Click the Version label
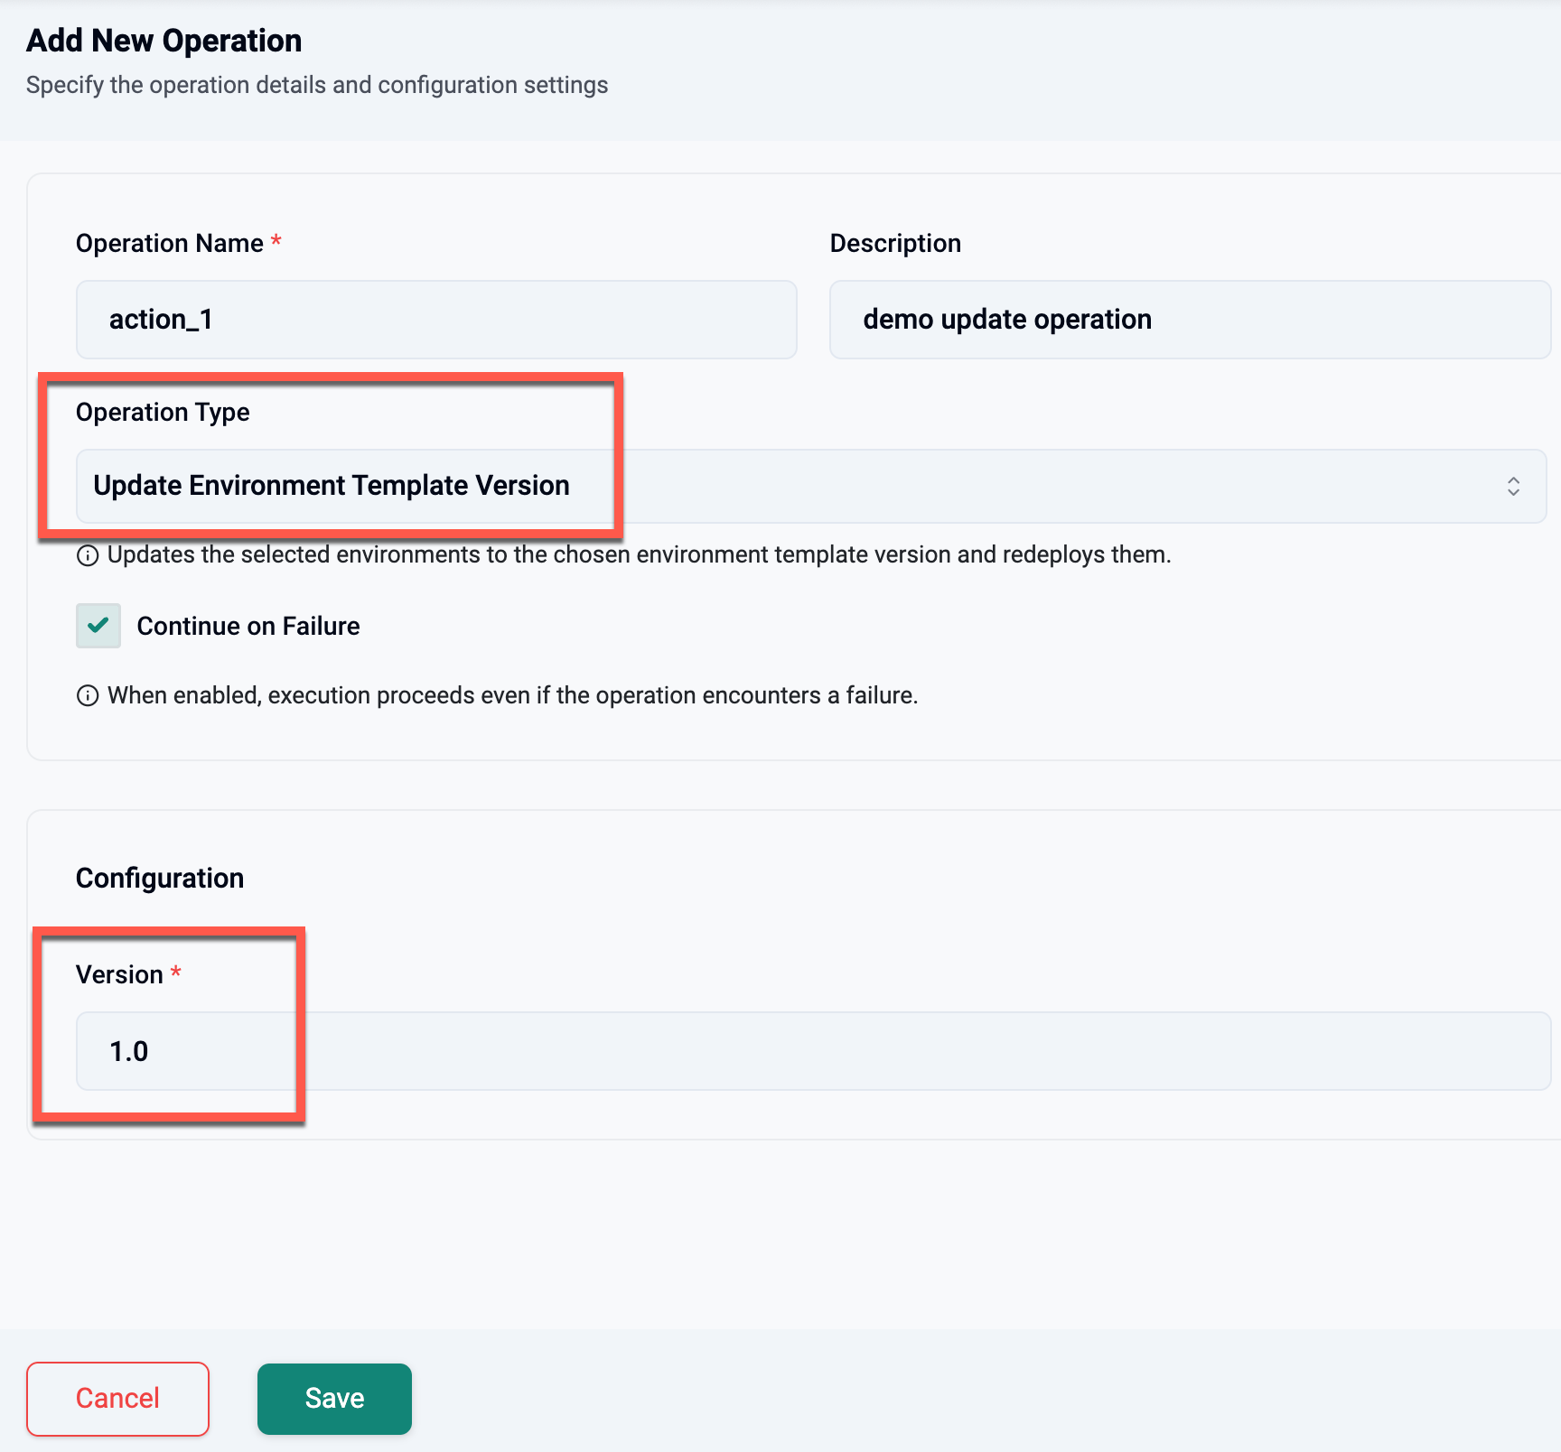This screenshot has width=1561, height=1452. tap(119, 975)
